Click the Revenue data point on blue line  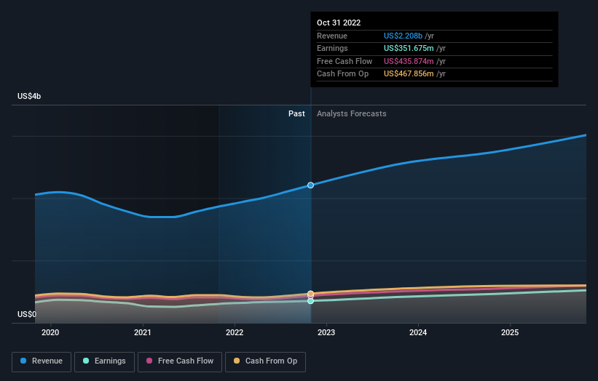tap(310, 185)
